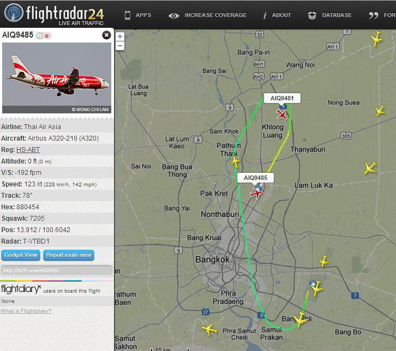Click yellow plane over Bang Phli
The width and height of the screenshot is (396, 351).
click(301, 320)
